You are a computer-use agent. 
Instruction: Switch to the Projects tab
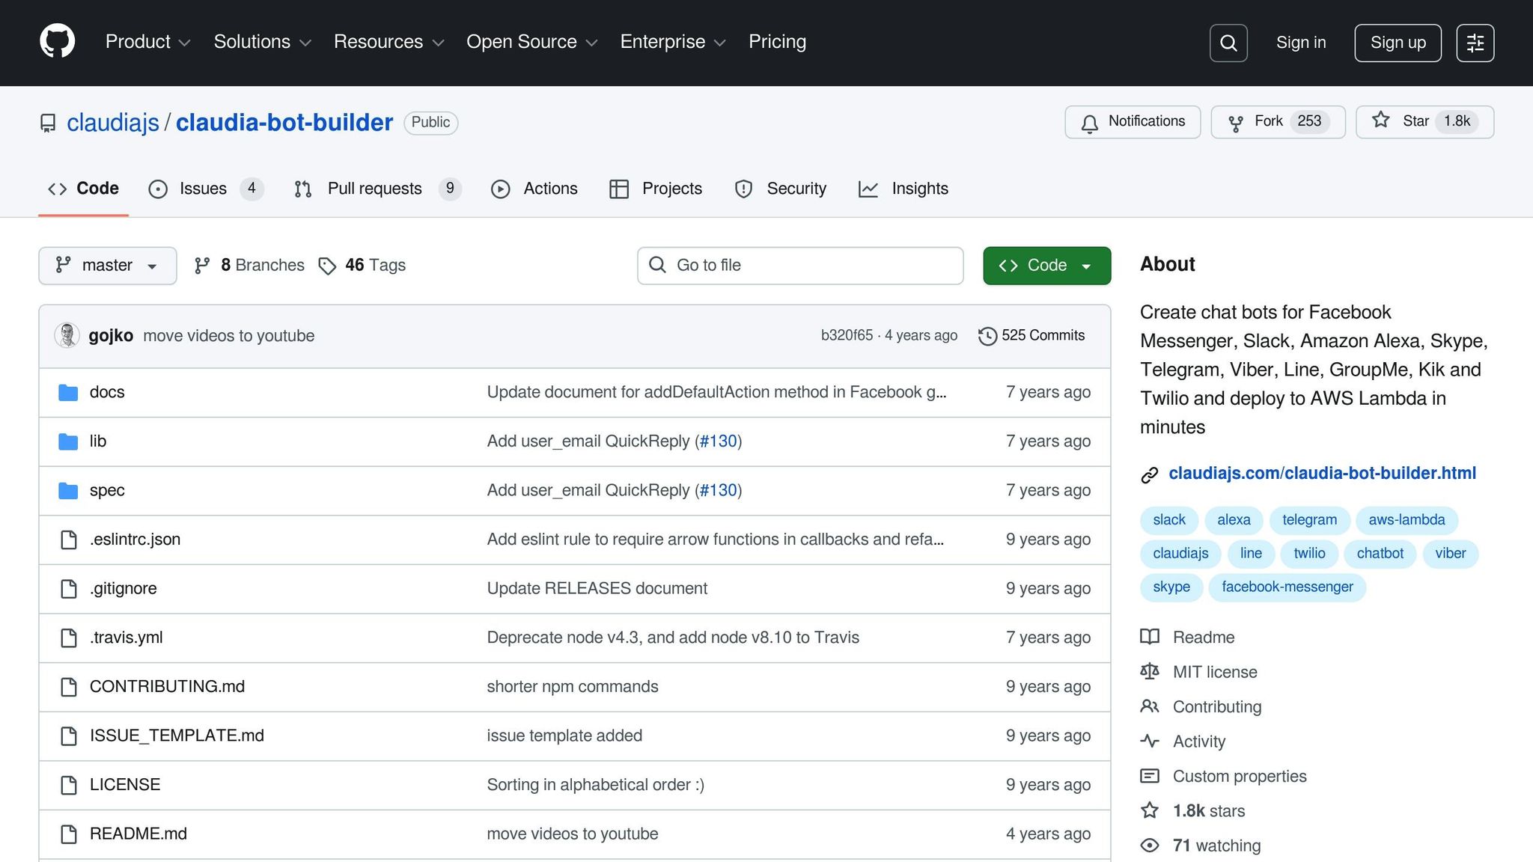656,189
